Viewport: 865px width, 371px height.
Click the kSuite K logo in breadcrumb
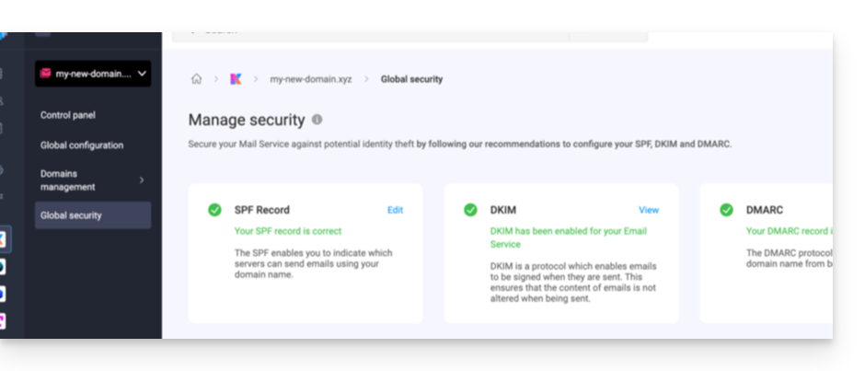pyautogui.click(x=236, y=79)
